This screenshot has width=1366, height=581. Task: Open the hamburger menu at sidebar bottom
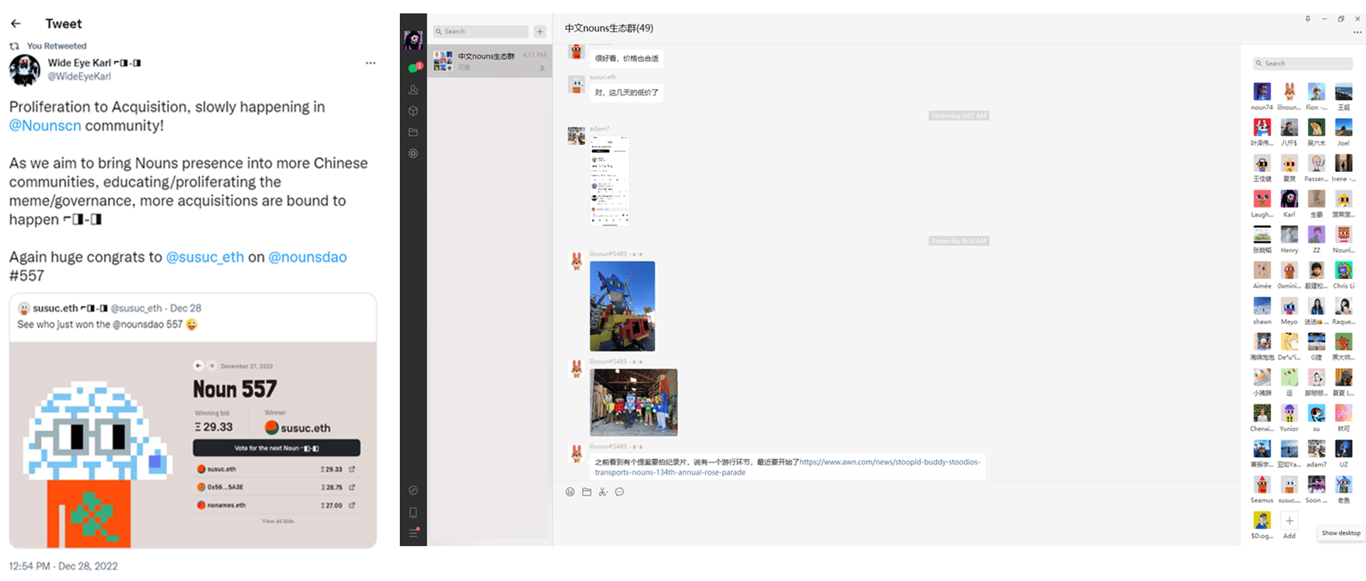(413, 533)
